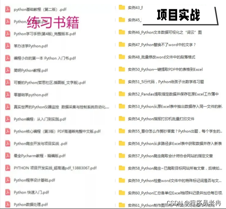Click folder icon of 实例45
Viewport: 226px width, 209px height.
tap(122, 20)
